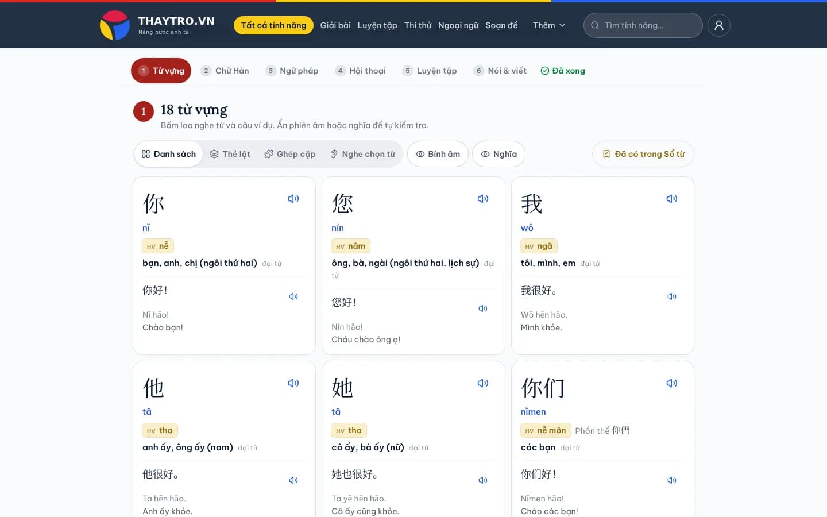The width and height of the screenshot is (827, 517).
Task: Switch to Nghe chọn từ mode
Action: (363, 154)
